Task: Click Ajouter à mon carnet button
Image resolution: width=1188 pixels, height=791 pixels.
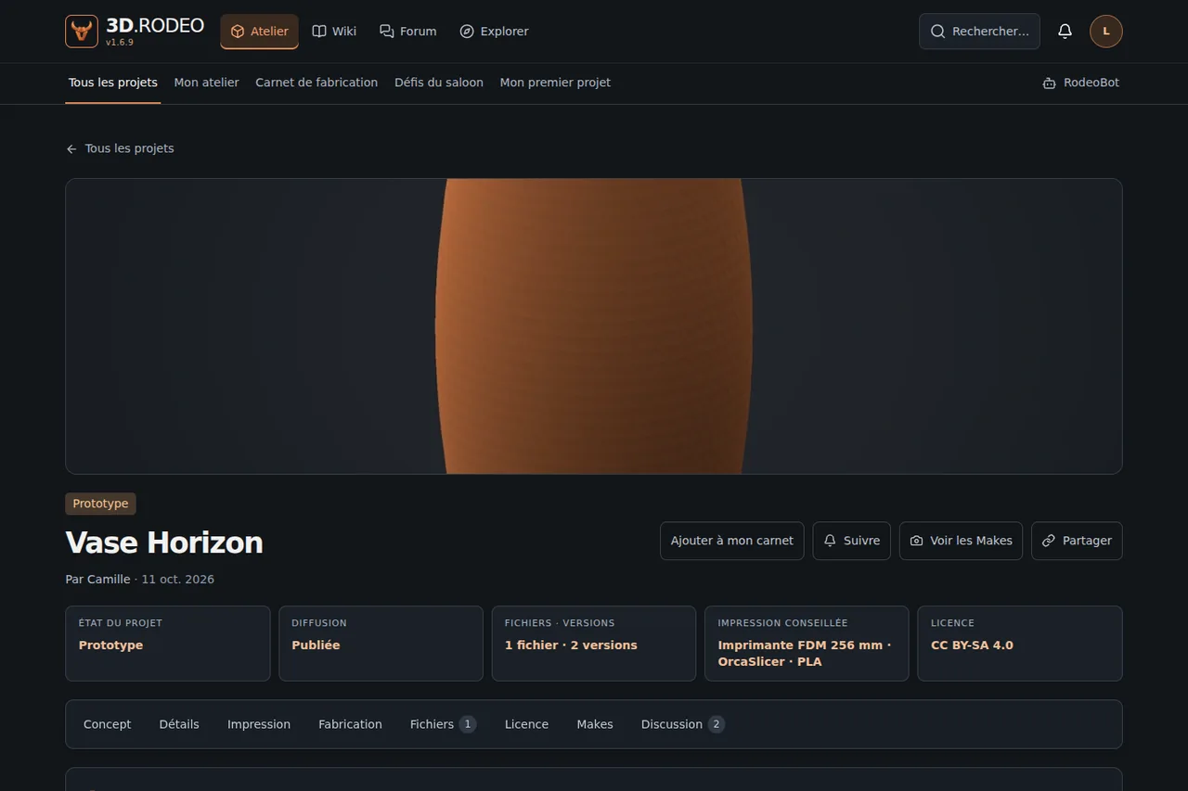Action: click(x=732, y=541)
